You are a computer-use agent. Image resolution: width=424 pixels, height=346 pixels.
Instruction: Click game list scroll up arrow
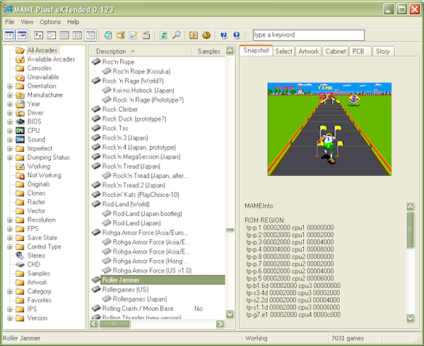[x=230, y=51]
